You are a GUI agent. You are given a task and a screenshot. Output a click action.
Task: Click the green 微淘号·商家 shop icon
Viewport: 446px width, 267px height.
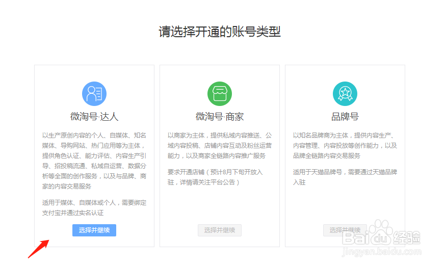point(220,94)
